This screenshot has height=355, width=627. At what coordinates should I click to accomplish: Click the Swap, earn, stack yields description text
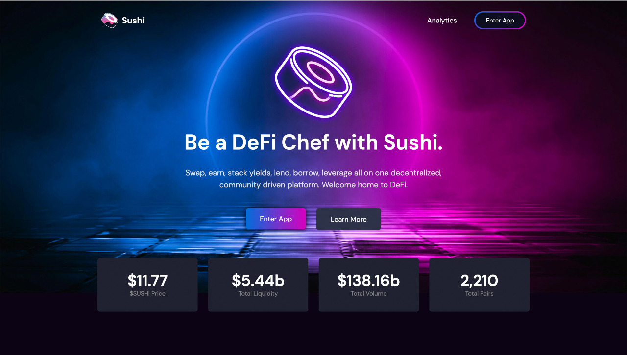tap(313, 179)
